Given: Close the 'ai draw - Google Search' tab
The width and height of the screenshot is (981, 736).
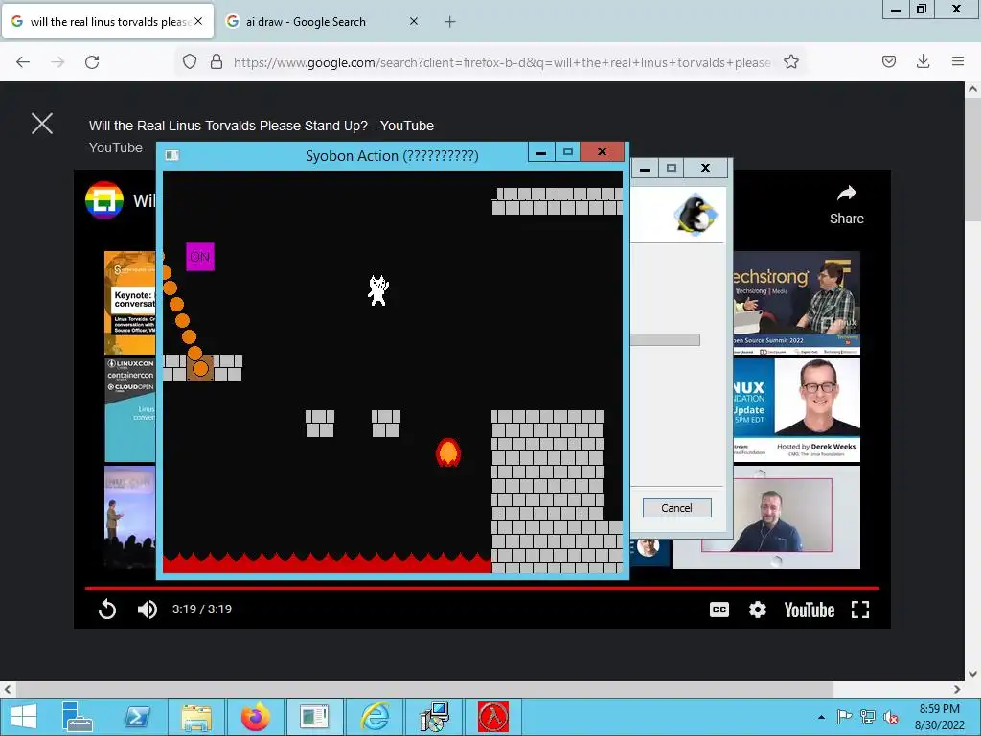Looking at the screenshot, I should tap(414, 21).
